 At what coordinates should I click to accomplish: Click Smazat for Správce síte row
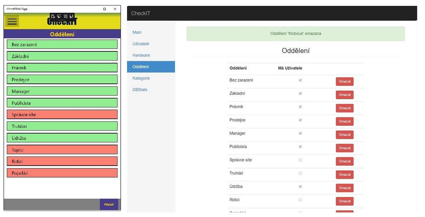(x=344, y=161)
